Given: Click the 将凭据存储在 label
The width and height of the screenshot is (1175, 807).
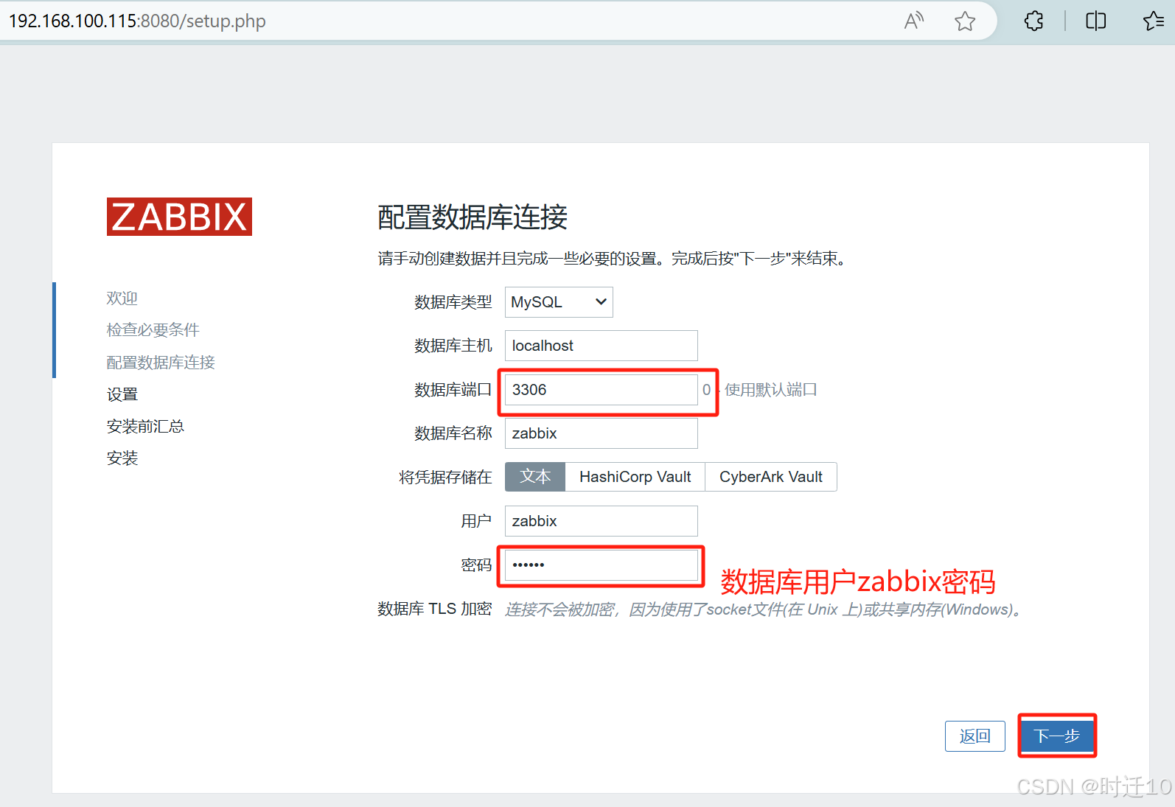Looking at the screenshot, I should (445, 478).
